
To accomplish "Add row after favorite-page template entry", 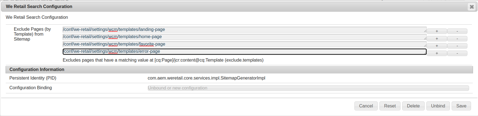I will [x=437, y=46].
